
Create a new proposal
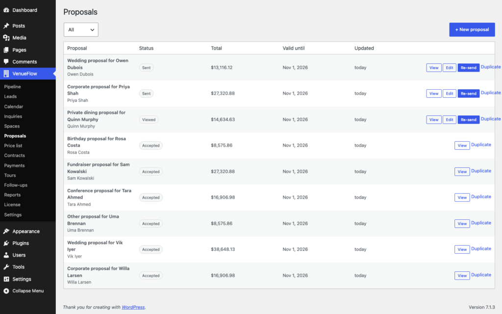[472, 29]
